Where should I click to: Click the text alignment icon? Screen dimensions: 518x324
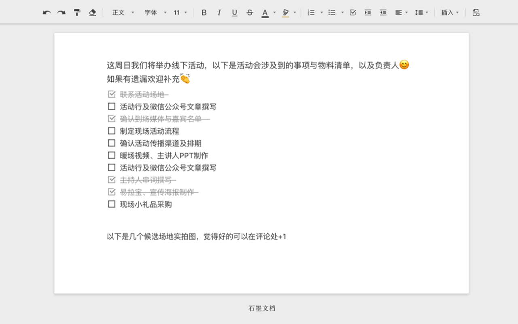pyautogui.click(x=399, y=13)
